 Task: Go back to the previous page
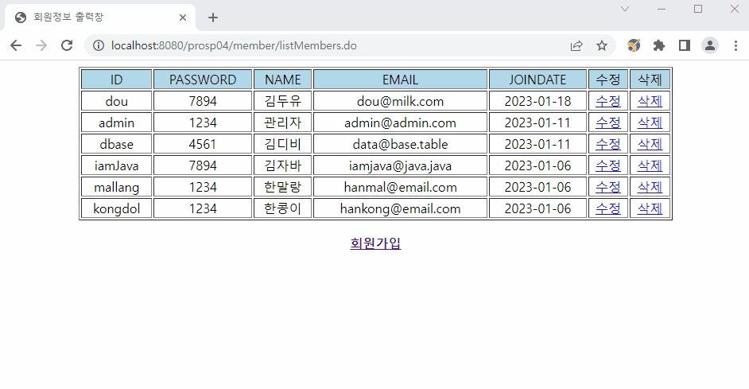[16, 45]
